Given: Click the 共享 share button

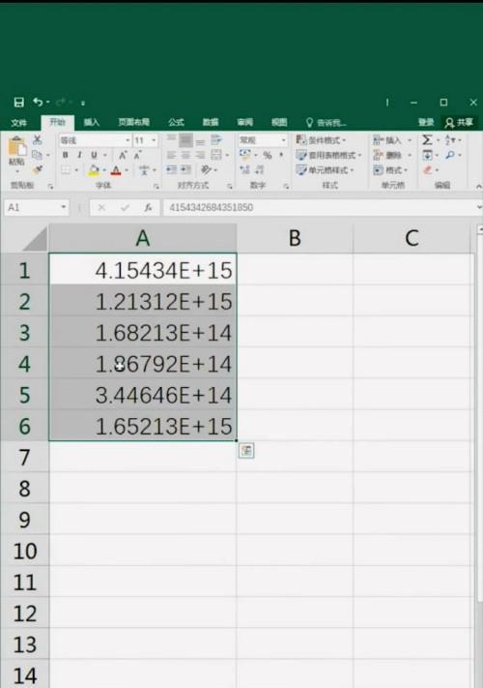Looking at the screenshot, I should tap(459, 123).
